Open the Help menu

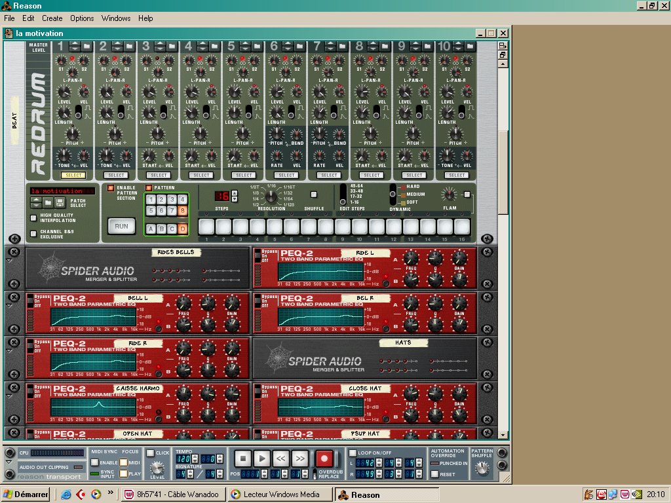(145, 18)
